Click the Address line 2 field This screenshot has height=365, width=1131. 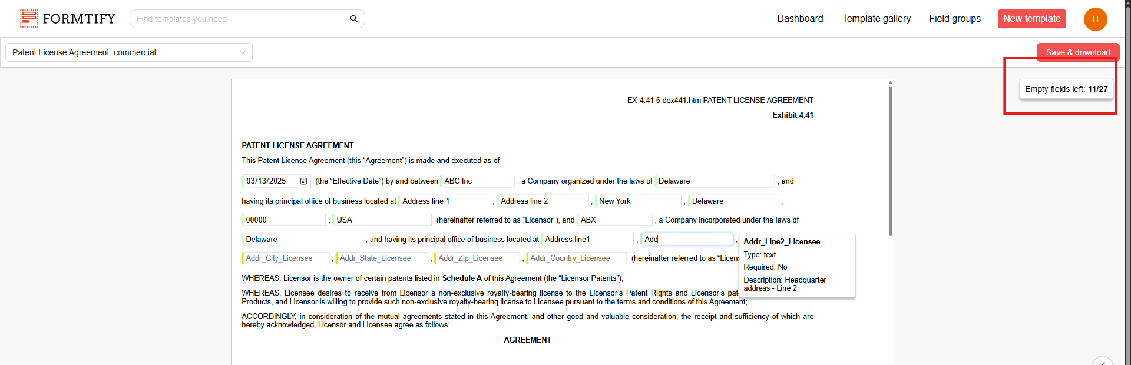click(543, 201)
